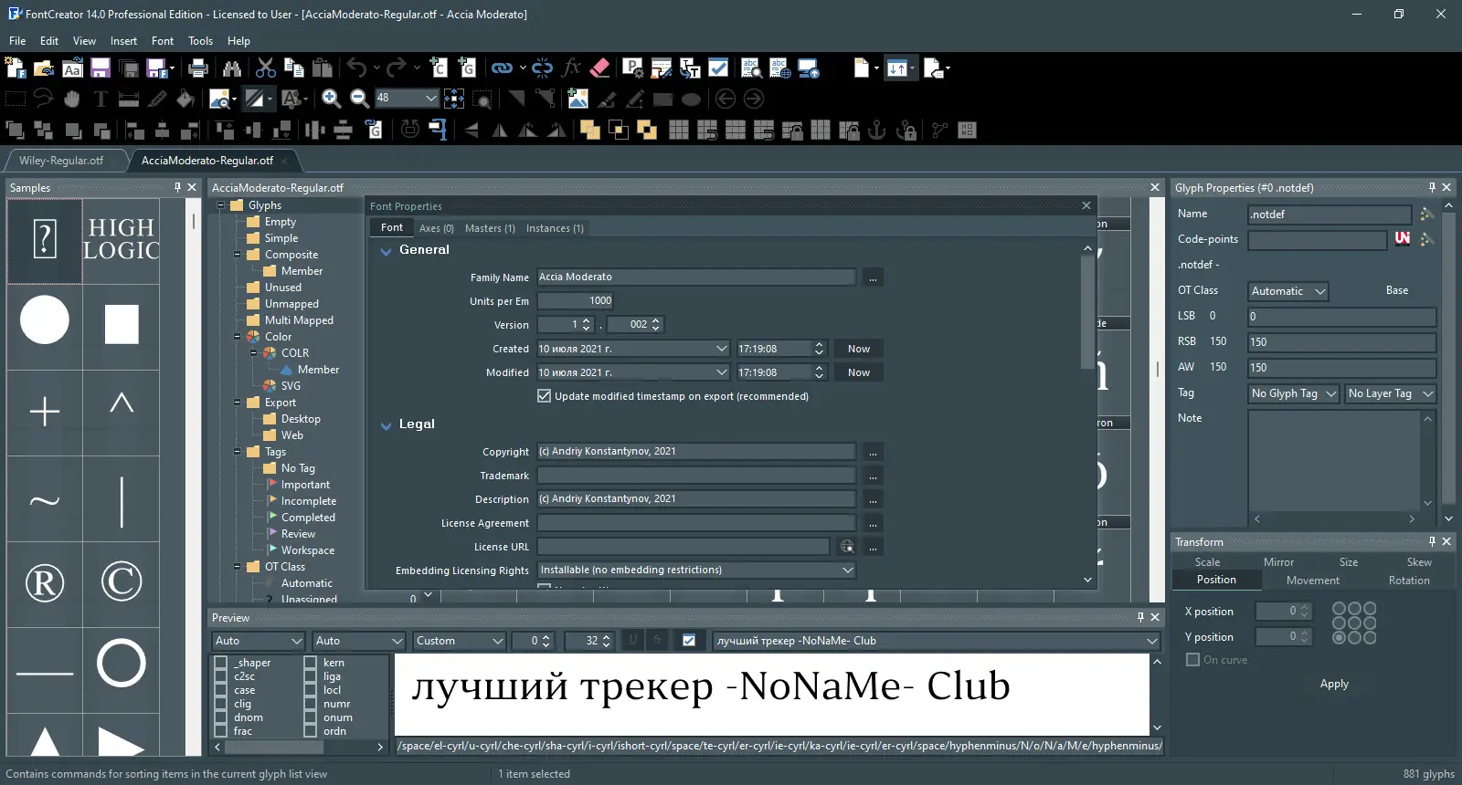Click the hand pan tool icon
This screenshot has width=1462, height=785.
click(x=72, y=99)
